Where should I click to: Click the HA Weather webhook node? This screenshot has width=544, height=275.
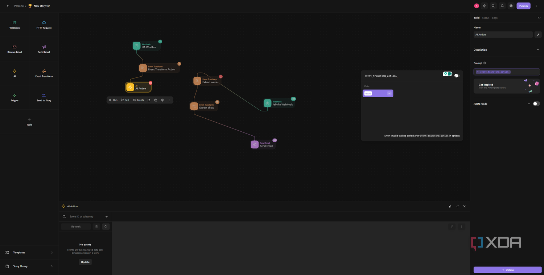146,46
